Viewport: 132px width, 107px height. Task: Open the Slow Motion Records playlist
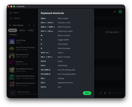(22, 70)
